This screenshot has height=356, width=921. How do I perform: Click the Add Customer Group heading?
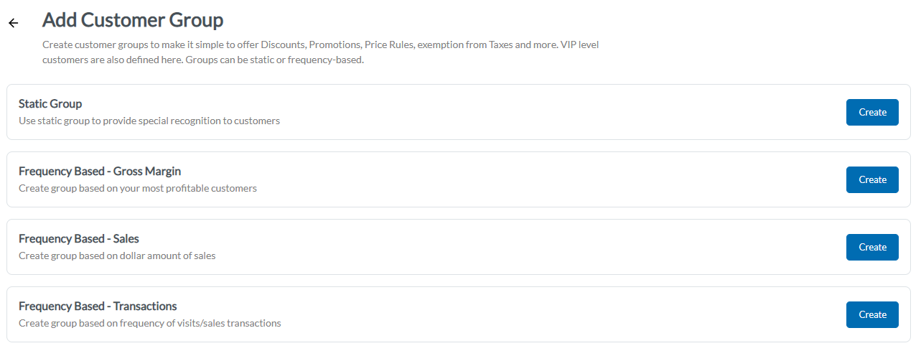[x=133, y=20]
